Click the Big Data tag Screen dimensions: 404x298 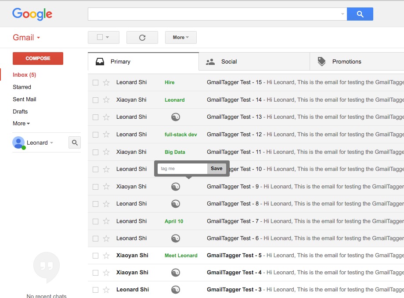[x=175, y=152]
